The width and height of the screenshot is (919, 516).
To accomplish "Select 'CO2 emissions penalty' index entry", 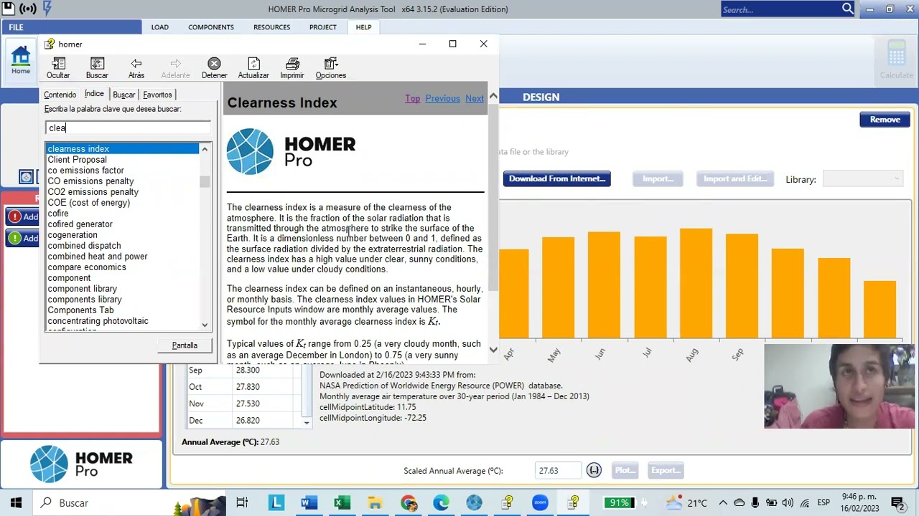I will coord(93,192).
